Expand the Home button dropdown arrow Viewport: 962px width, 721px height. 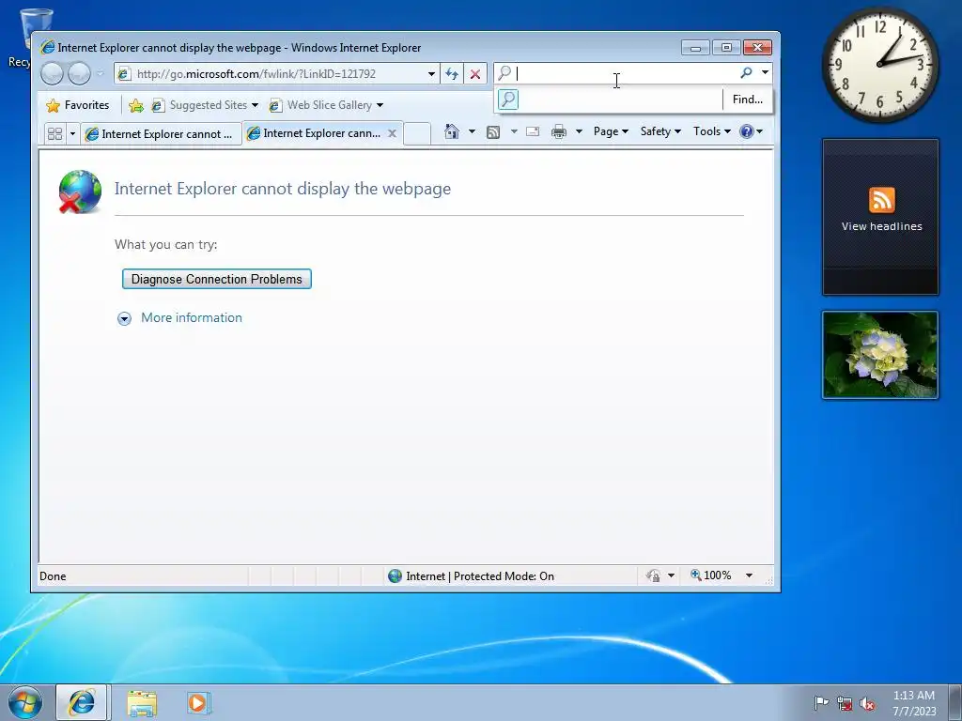click(x=472, y=131)
